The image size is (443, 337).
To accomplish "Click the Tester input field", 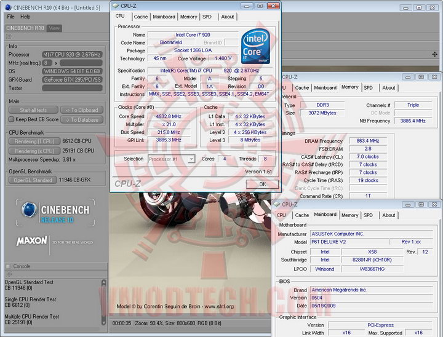I will click(72, 88).
